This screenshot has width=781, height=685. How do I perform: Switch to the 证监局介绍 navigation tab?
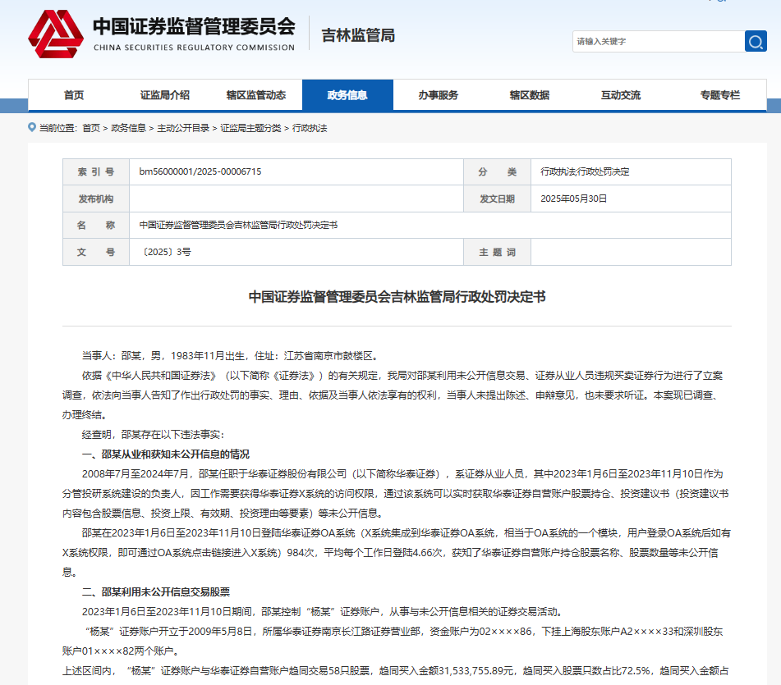(164, 95)
